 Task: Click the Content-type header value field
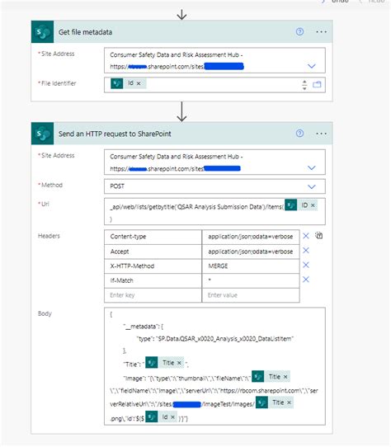click(x=251, y=237)
